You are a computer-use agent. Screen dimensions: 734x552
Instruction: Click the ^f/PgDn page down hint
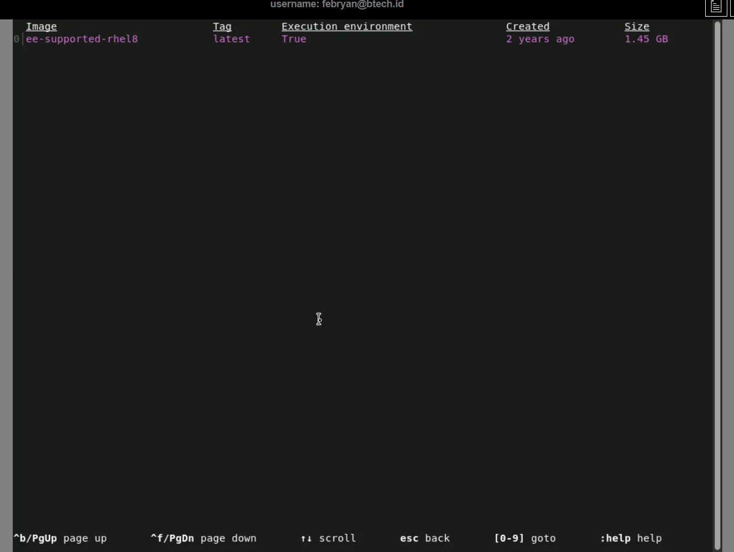[203, 538]
